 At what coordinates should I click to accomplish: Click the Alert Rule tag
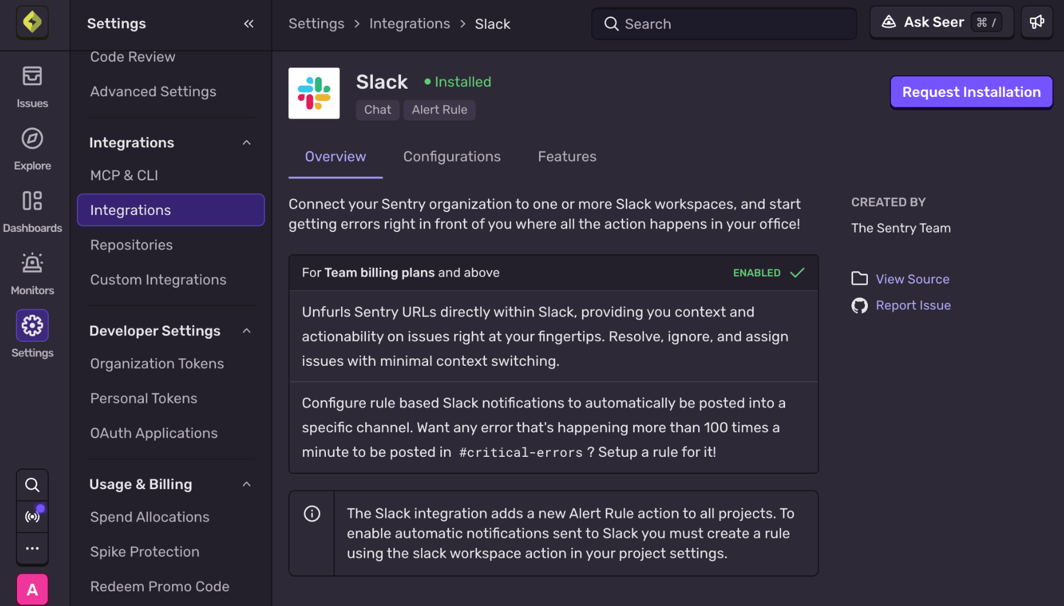439,110
